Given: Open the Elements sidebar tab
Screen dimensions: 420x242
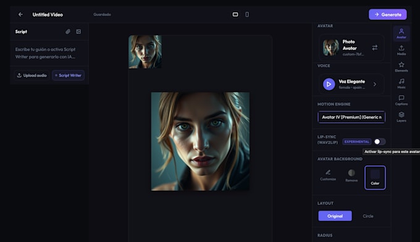Looking at the screenshot, I should click(x=401, y=67).
